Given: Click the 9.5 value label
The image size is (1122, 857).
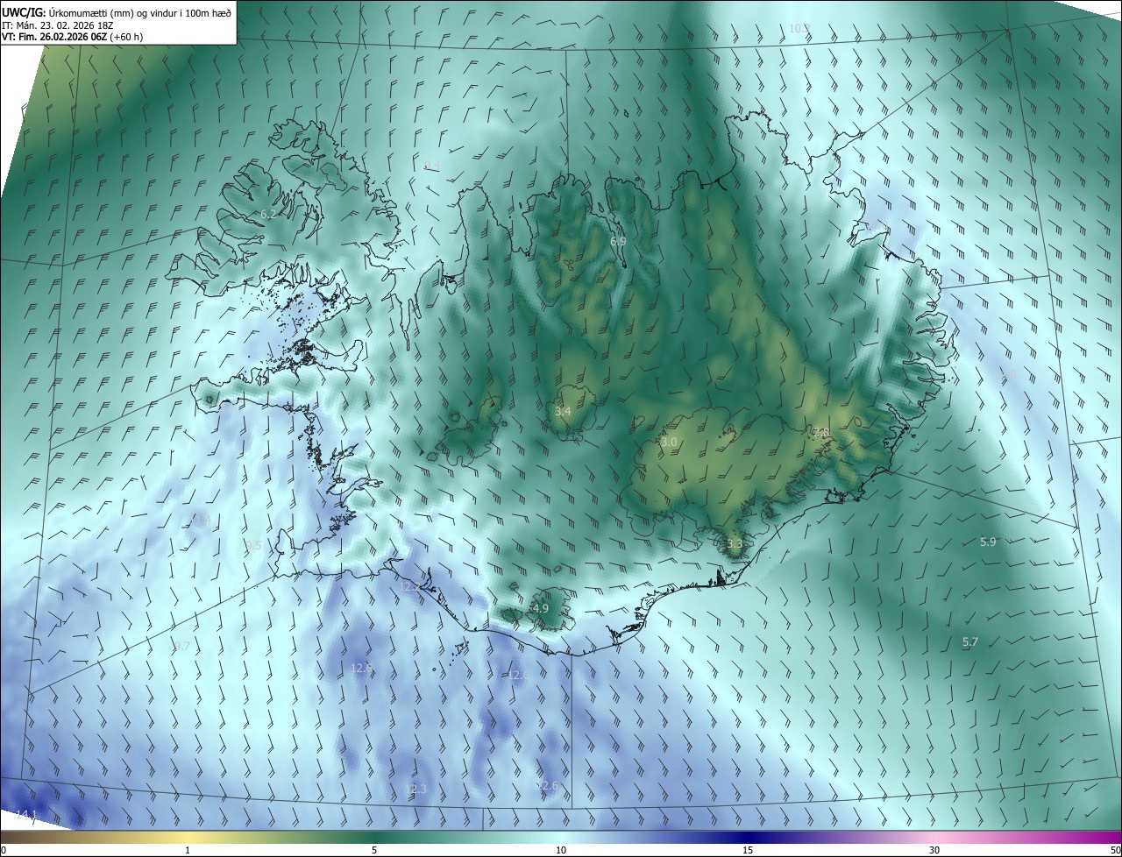Looking at the screenshot, I should (x=253, y=544).
